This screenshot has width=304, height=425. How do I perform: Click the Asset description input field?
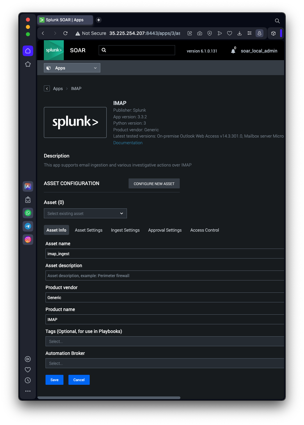coord(165,275)
